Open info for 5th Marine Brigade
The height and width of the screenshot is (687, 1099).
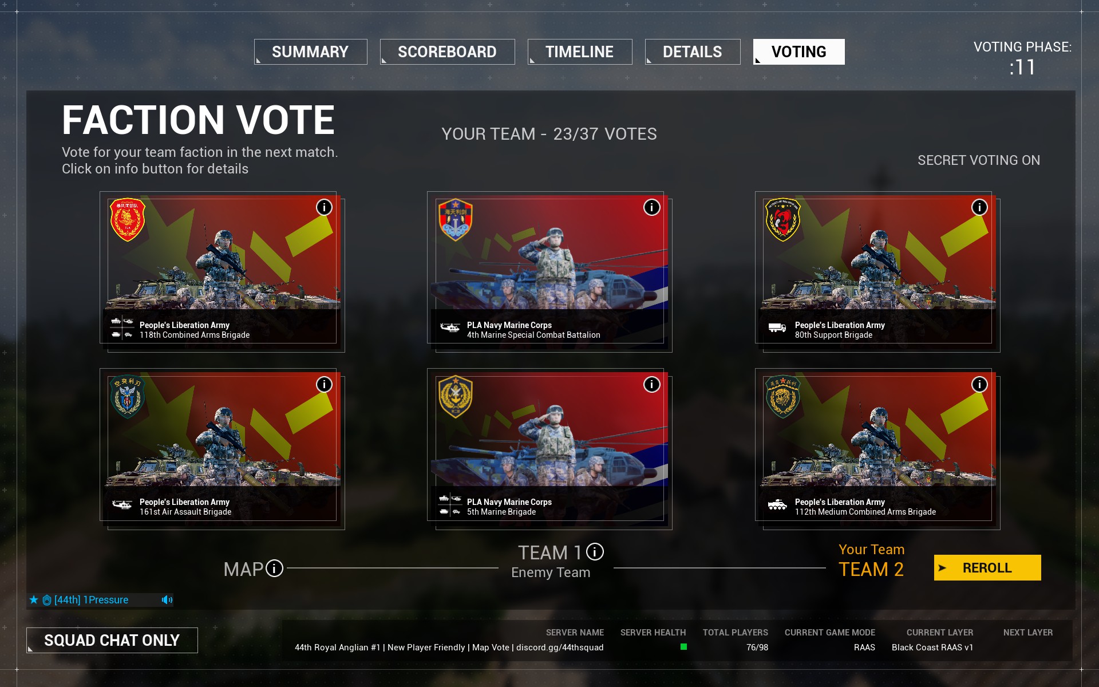click(651, 384)
